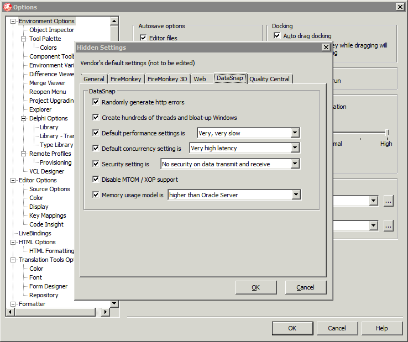Toggle Security setting is checkbox
Screen dimensions: 408x342
click(x=96, y=164)
